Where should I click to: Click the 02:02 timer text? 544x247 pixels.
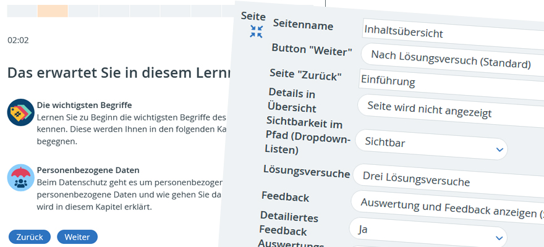18,40
